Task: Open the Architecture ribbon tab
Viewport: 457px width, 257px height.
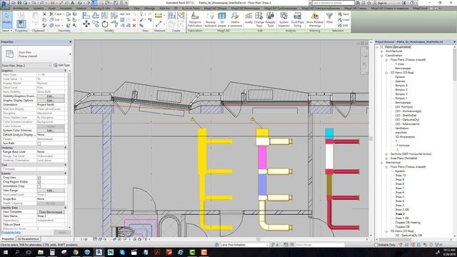Action: pos(21,9)
